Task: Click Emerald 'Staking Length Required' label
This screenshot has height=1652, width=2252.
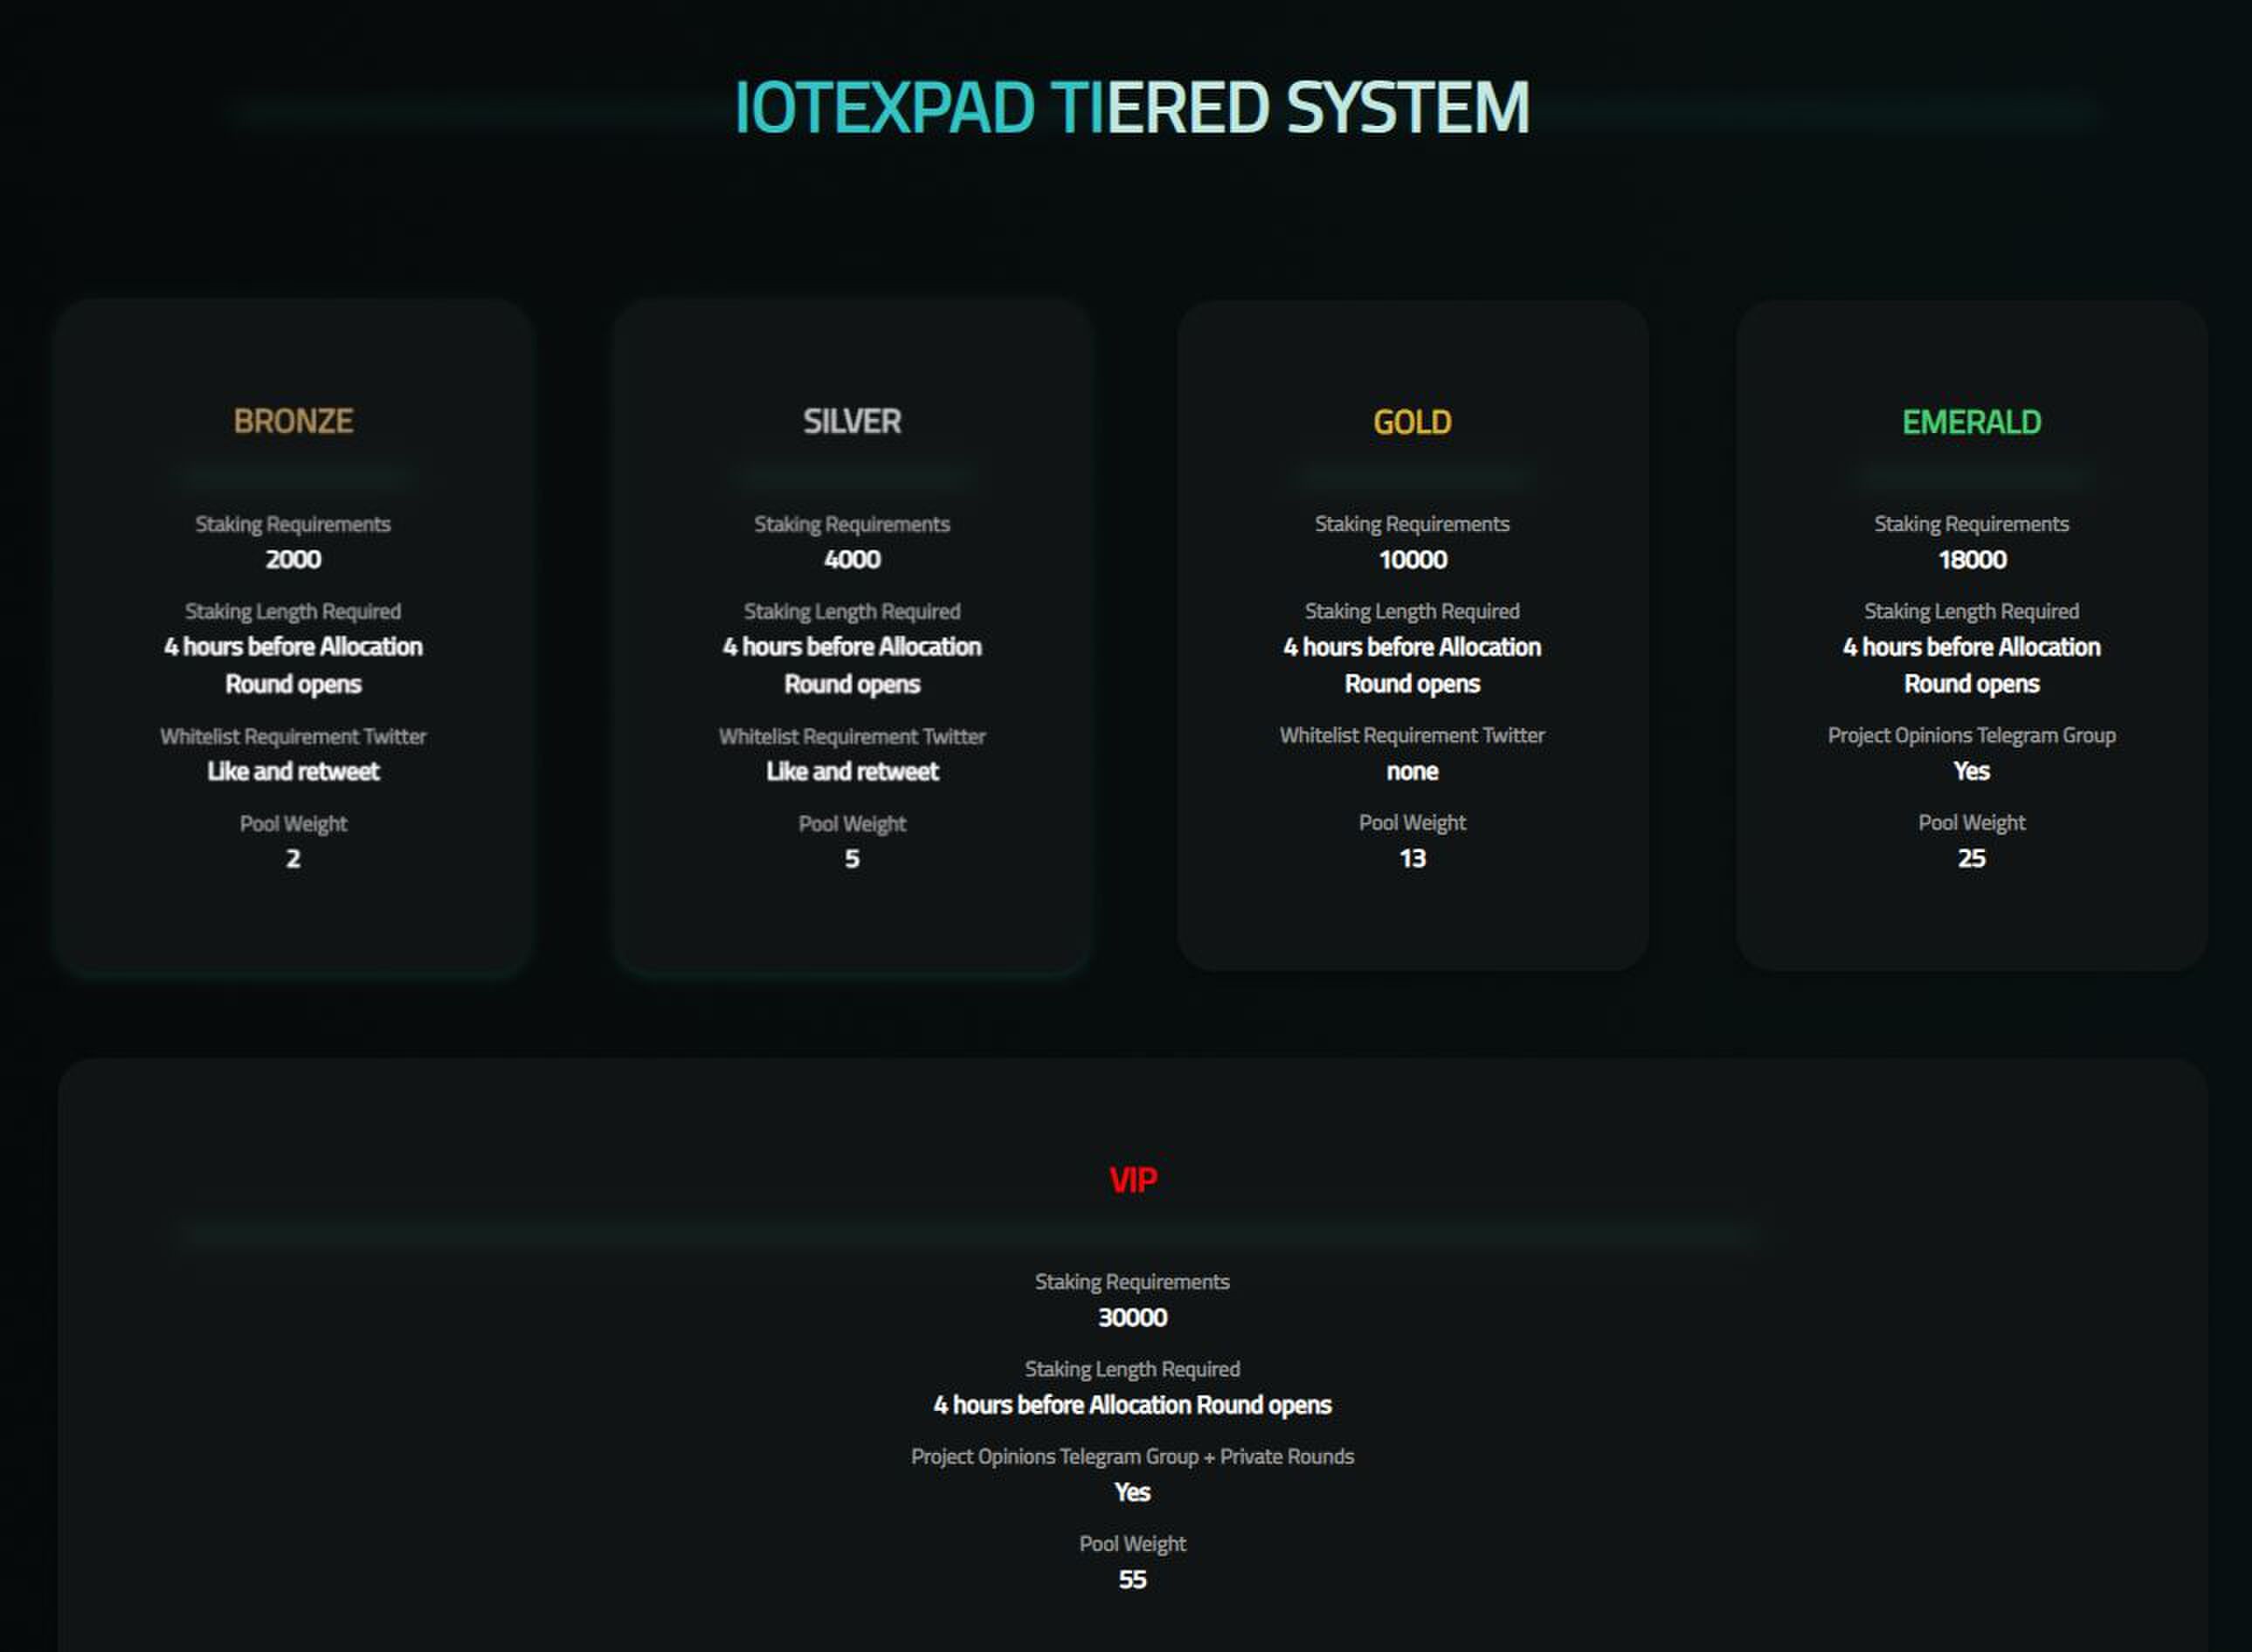Action: click(x=1972, y=611)
